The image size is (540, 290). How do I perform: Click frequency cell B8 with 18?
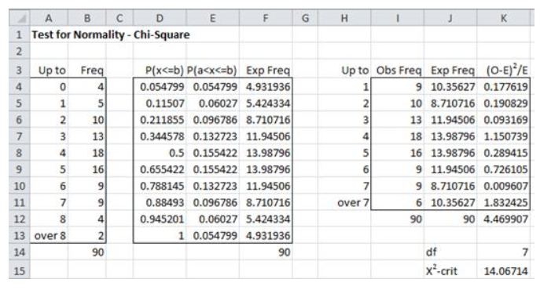pyautogui.click(x=87, y=153)
